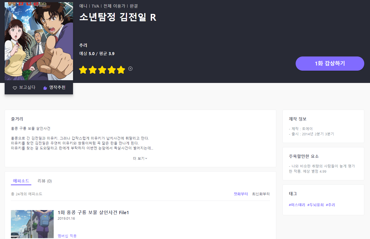
Task: Rate five stars with last star
Action: point(121,70)
